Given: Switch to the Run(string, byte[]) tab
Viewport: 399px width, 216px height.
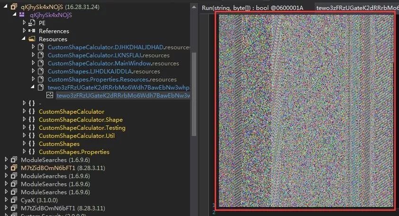Looking at the screenshot, I should 252,8.
